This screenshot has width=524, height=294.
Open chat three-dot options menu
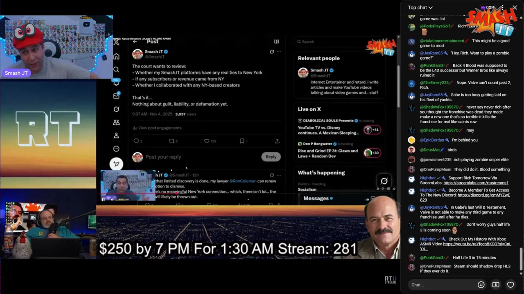coord(502,7)
